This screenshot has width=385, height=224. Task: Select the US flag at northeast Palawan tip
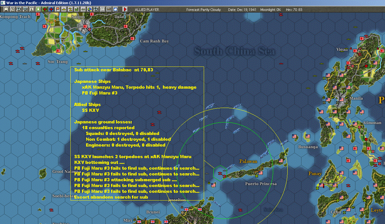(281, 161)
